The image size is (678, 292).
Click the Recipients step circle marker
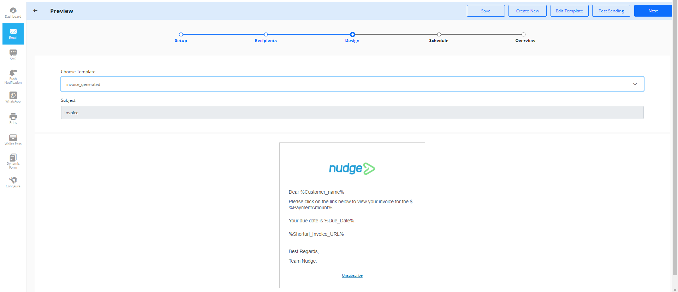(x=266, y=35)
